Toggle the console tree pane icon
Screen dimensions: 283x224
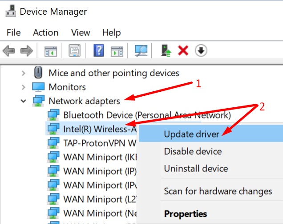pos(51,51)
